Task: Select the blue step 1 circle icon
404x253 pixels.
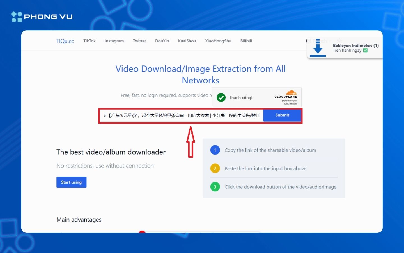Action: pyautogui.click(x=215, y=150)
